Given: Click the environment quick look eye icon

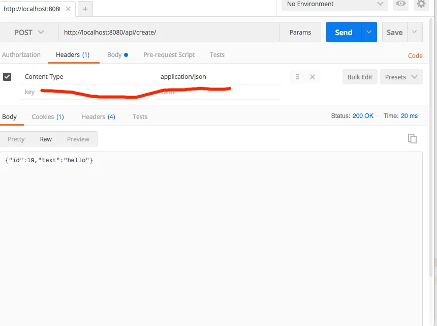Looking at the screenshot, I should [401, 4].
